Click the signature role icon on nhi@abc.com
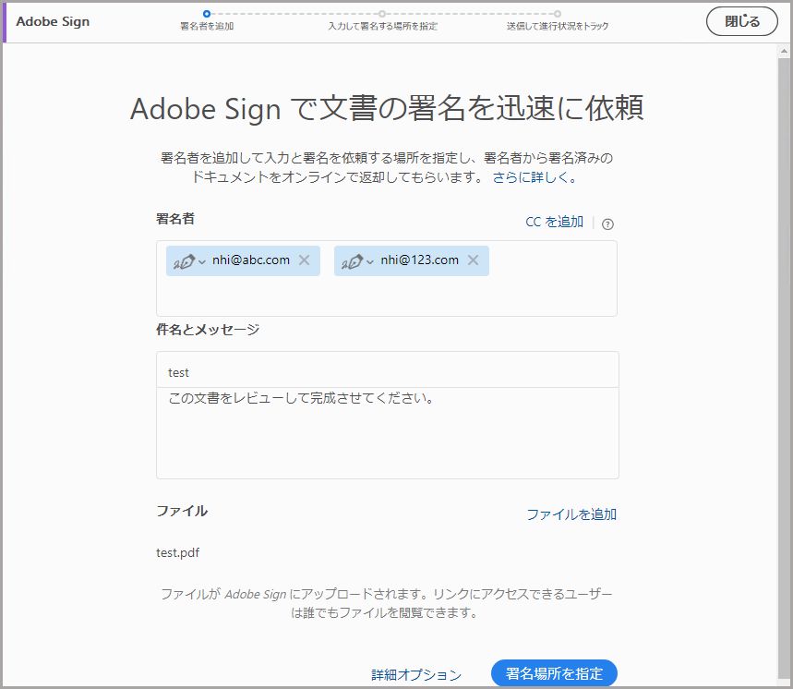This screenshot has height=689, width=793. tap(183, 260)
